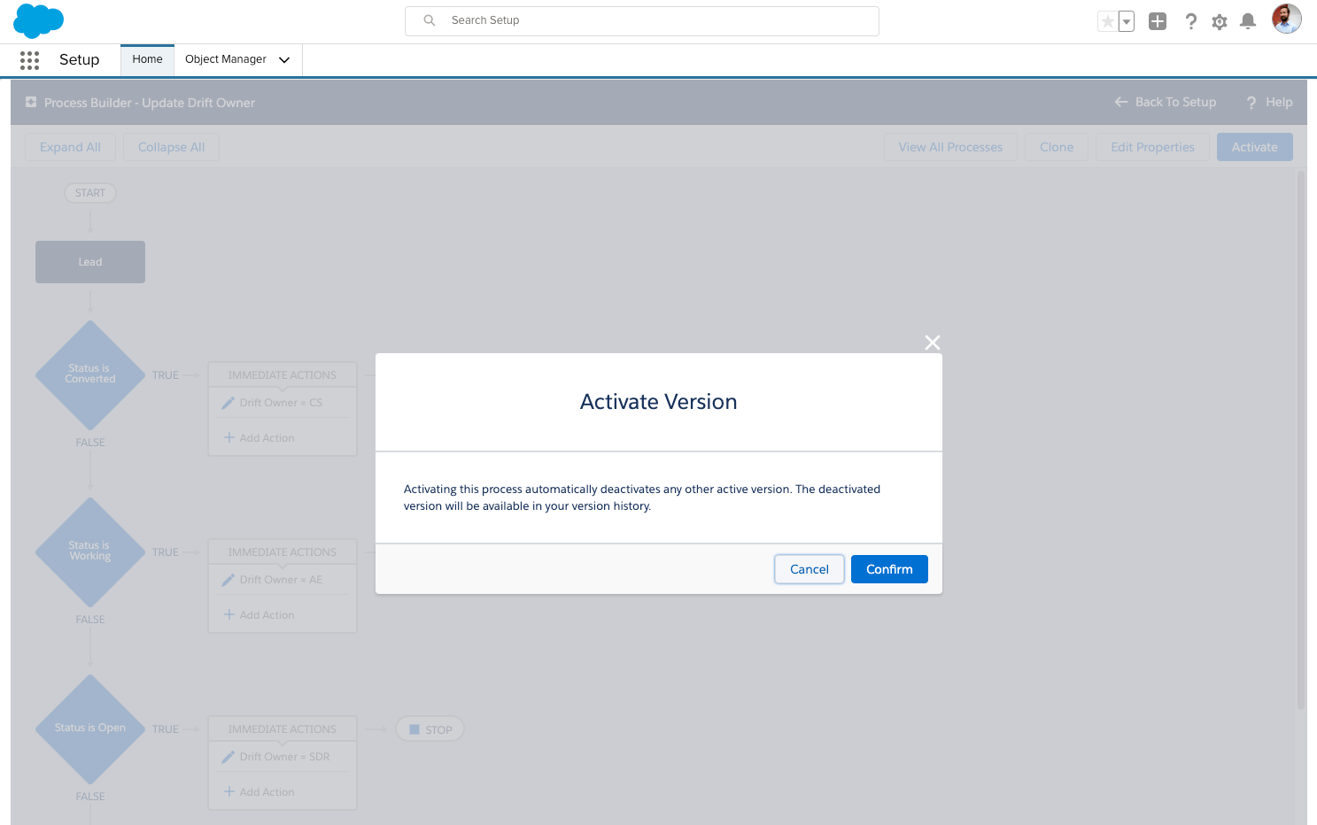The width and height of the screenshot is (1317, 825).
Task: Open View All Processes
Action: (950, 147)
